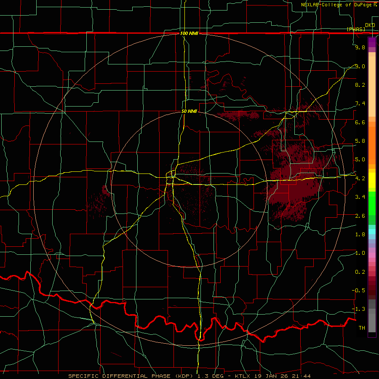This screenshot has height=379, width=379.
Task: Pick the orange color bar segment
Action: pyautogui.click(x=372, y=145)
